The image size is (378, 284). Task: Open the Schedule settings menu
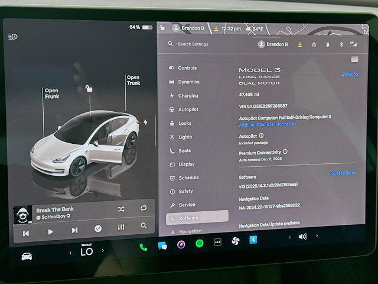(x=184, y=177)
